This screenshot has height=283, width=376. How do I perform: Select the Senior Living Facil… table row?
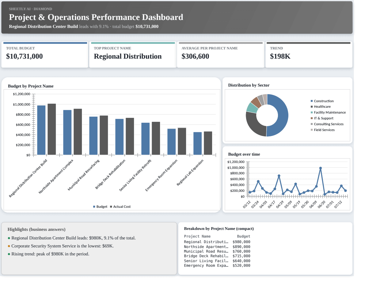pos(217,261)
